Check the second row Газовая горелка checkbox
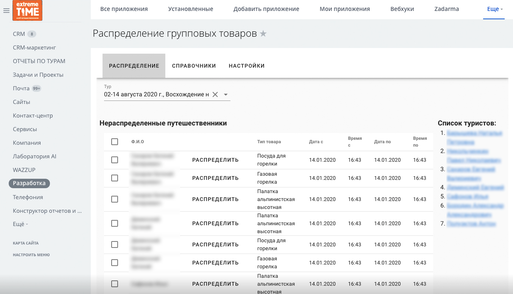The height and width of the screenshot is (294, 513). (115, 178)
